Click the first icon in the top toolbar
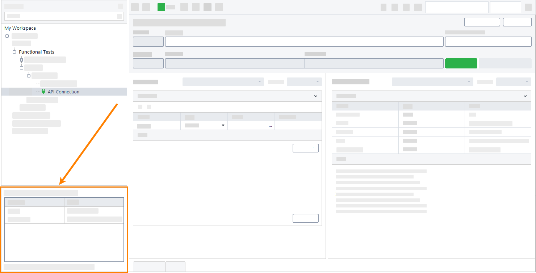 134,7
